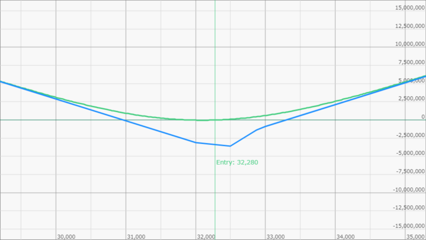This screenshot has width=426, height=240.
Task: Click the blue payoff line's lowest vertex
Action: point(230,146)
